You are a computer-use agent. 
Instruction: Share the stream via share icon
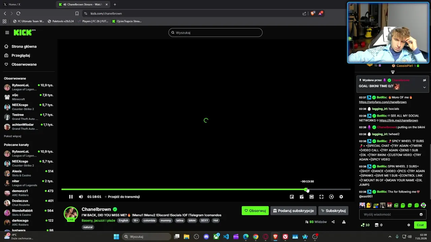point(333,222)
